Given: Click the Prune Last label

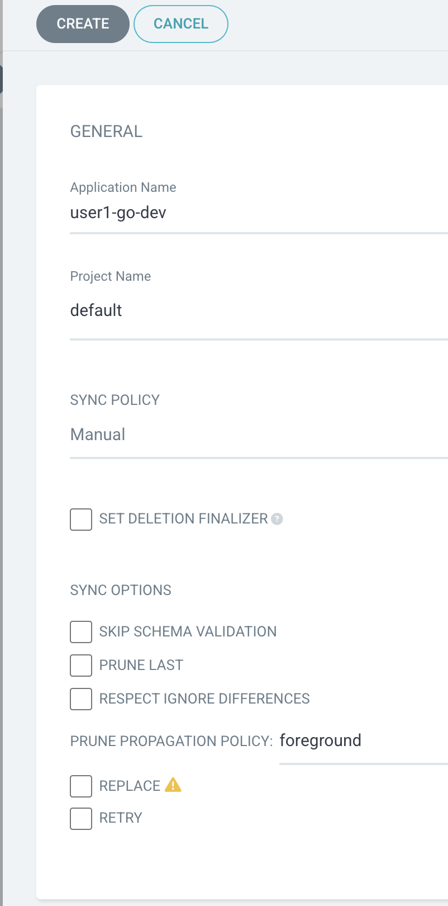Looking at the screenshot, I should (x=141, y=665).
